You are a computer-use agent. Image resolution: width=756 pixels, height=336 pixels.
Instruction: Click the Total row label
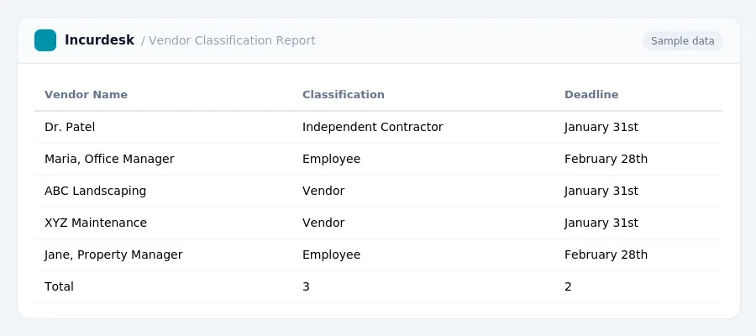pos(59,286)
